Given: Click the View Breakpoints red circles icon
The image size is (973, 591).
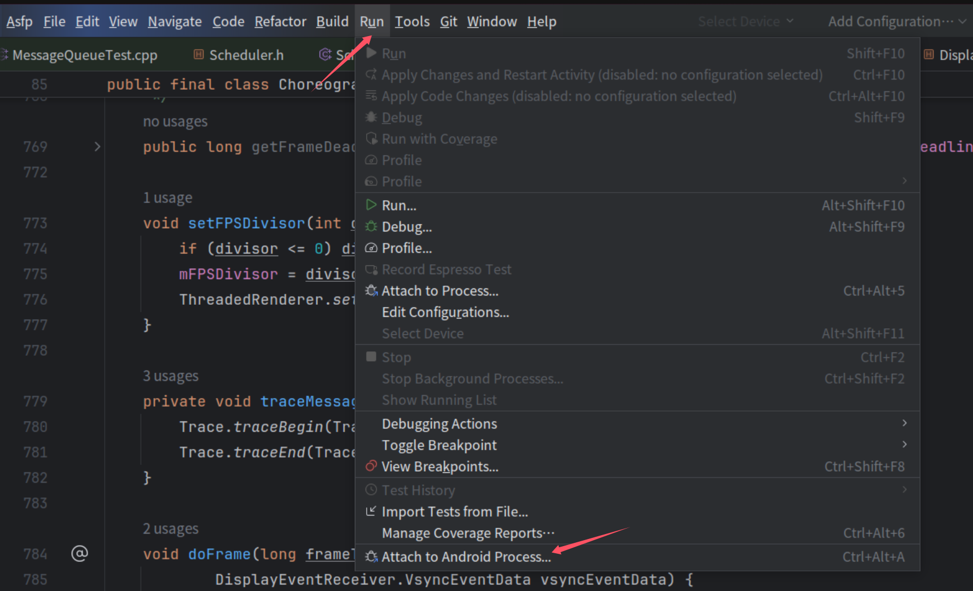Looking at the screenshot, I should (371, 466).
